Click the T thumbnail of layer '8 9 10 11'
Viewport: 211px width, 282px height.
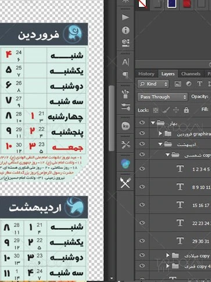tap(180, 187)
